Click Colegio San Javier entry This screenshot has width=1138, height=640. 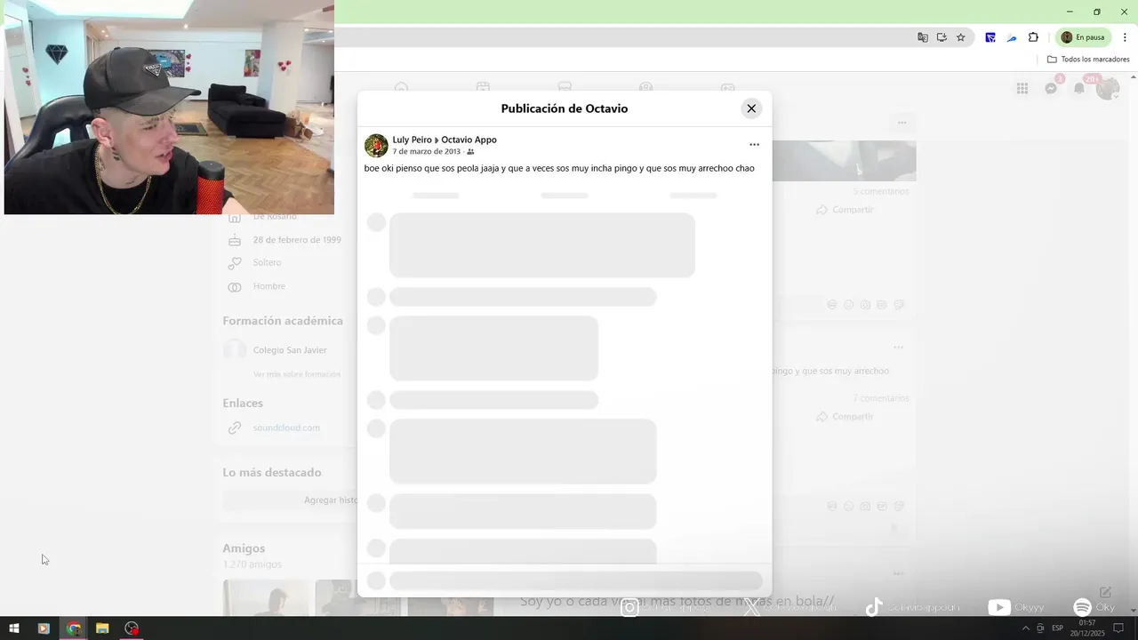click(290, 350)
